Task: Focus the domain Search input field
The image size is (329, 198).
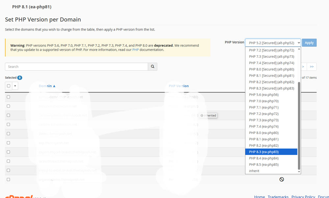Action: pyautogui.click(x=76, y=67)
